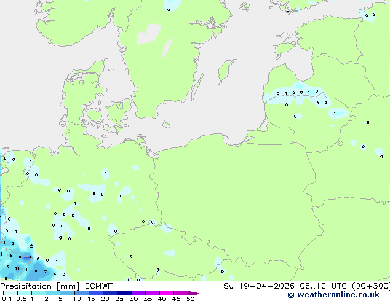Click the 25 to 30 mm navy swatch
Screen dimensions: 390x301
point(124,293)
